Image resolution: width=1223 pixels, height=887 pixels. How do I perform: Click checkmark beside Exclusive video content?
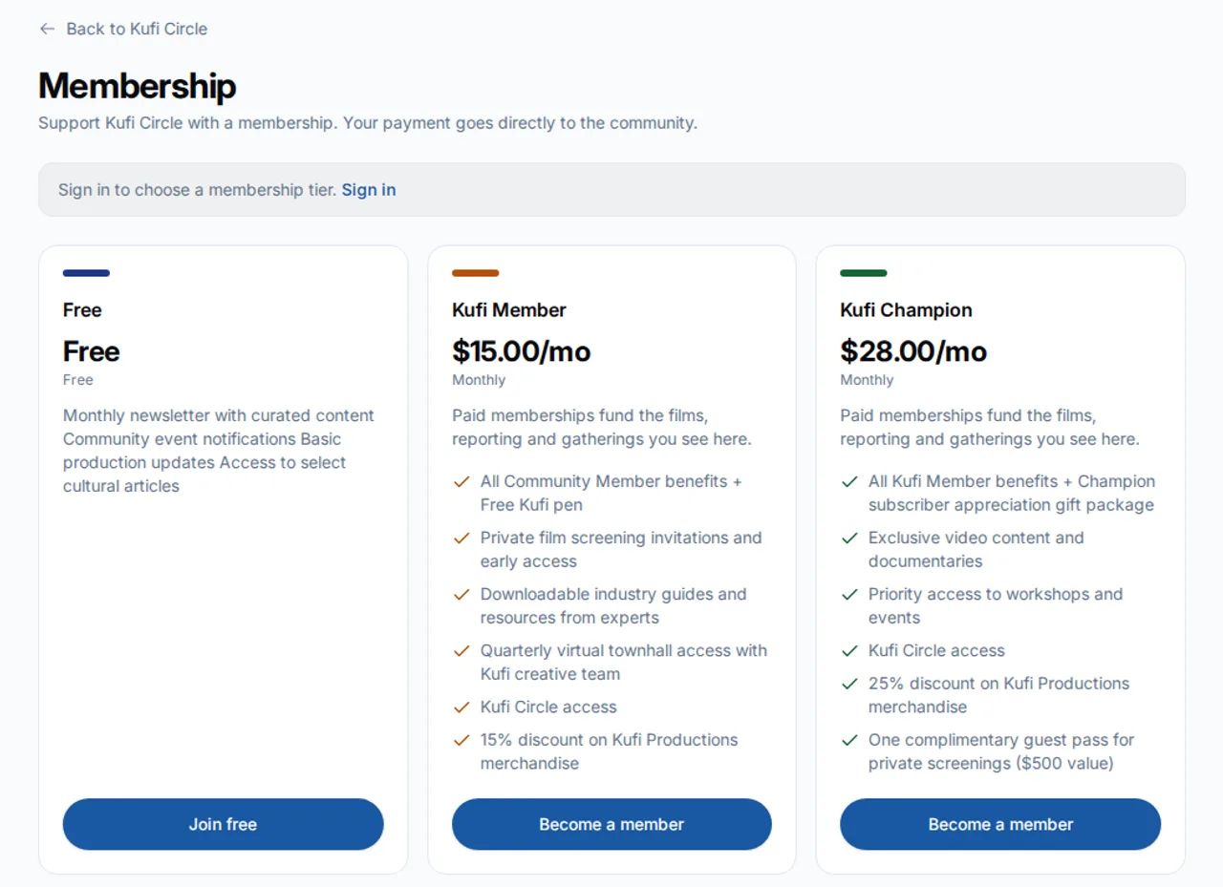click(x=849, y=538)
